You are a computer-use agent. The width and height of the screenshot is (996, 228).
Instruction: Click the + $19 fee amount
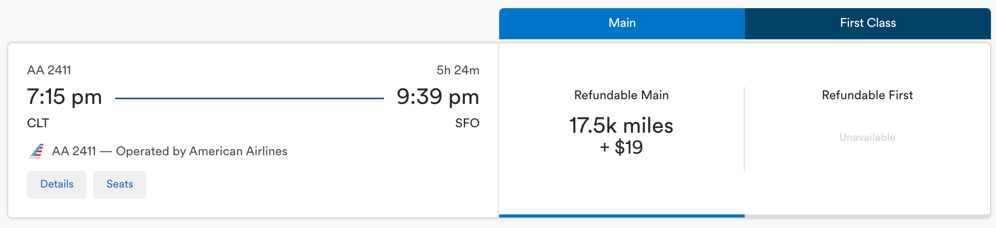tap(621, 147)
